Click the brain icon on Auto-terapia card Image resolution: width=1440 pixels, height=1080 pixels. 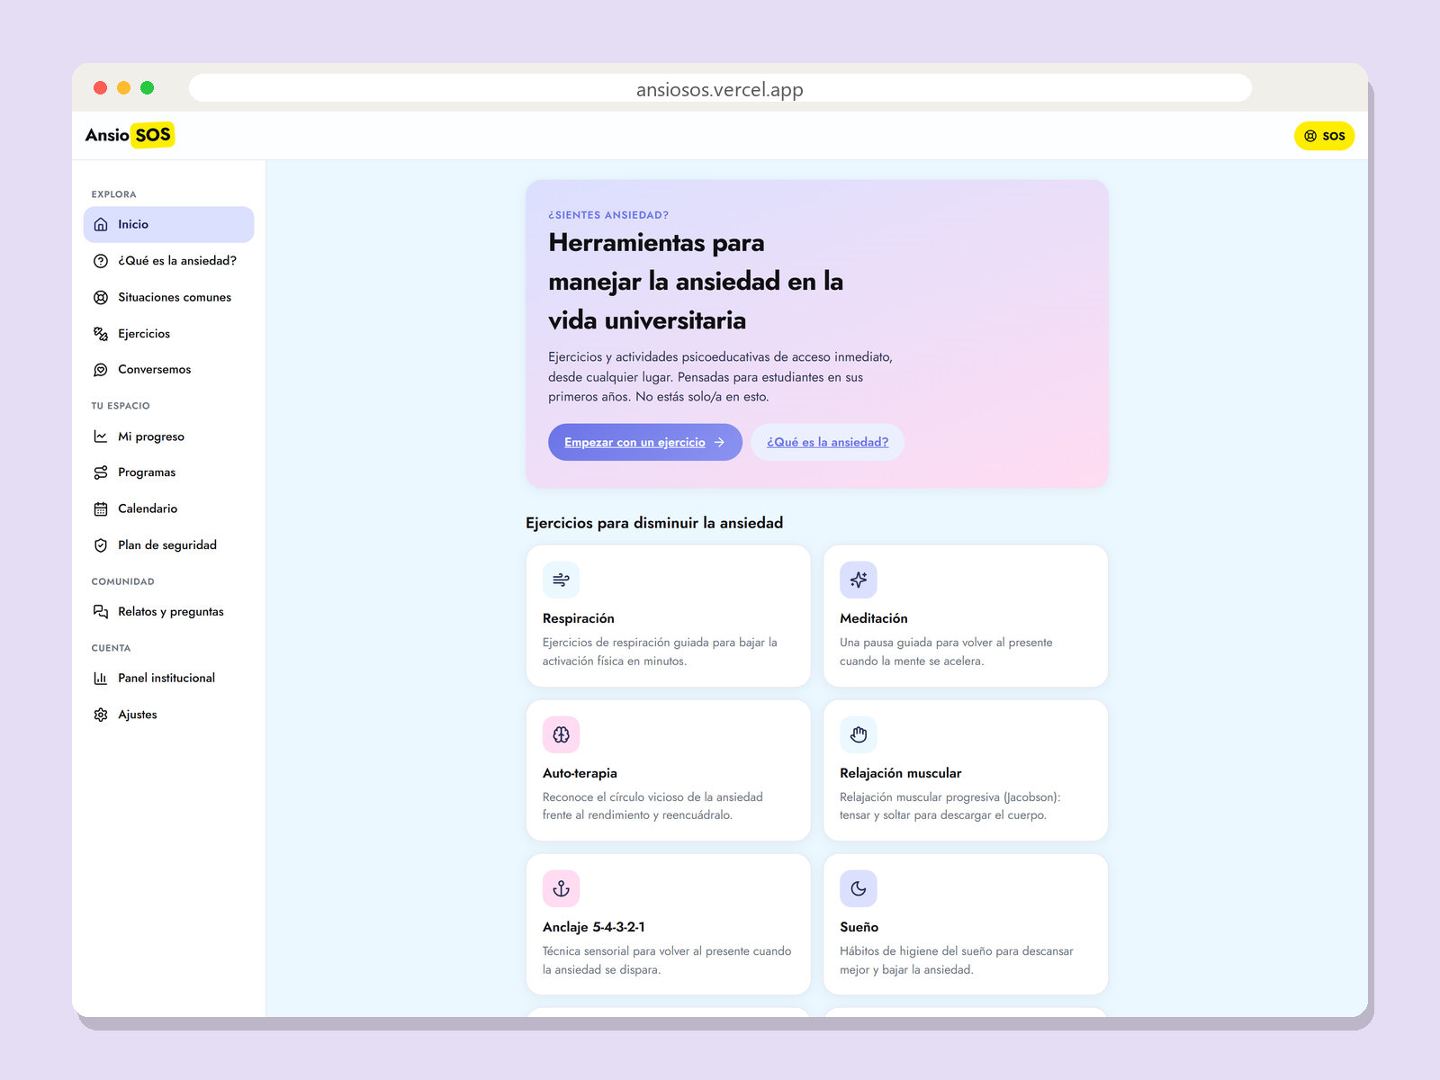coord(561,734)
